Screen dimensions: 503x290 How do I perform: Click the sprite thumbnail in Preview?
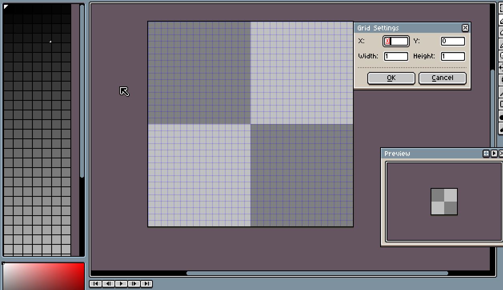pyautogui.click(x=444, y=202)
